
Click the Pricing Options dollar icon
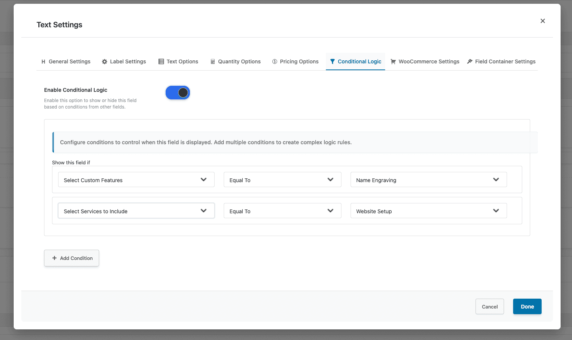(275, 61)
